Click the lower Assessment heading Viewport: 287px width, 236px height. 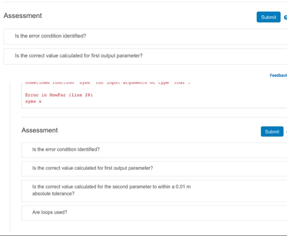pyautogui.click(x=39, y=130)
